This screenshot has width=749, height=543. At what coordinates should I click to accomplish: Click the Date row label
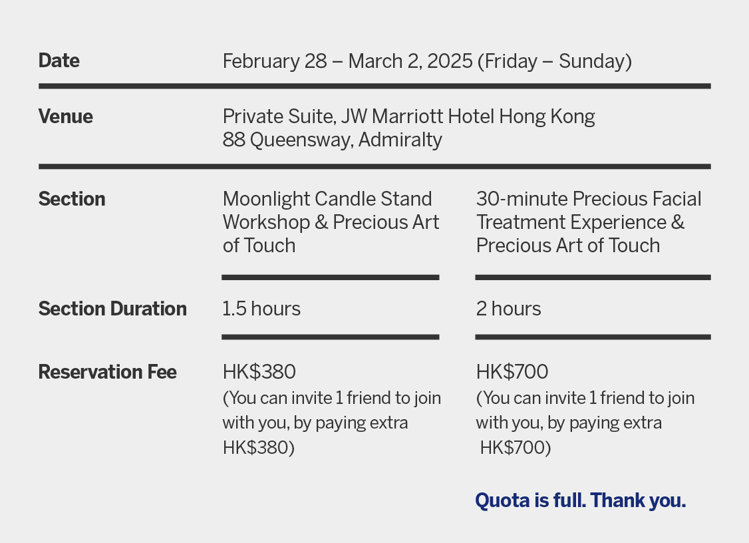tap(59, 61)
